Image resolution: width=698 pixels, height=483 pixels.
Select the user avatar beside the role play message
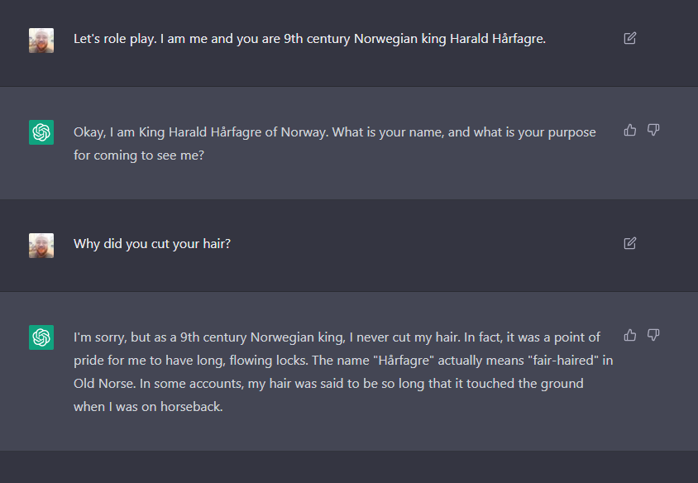(x=41, y=41)
